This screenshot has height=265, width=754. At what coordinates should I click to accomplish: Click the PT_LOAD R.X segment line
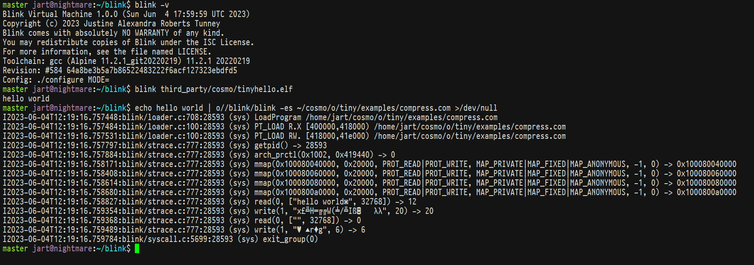pos(284,127)
